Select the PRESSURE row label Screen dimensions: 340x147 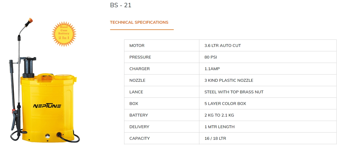point(140,57)
